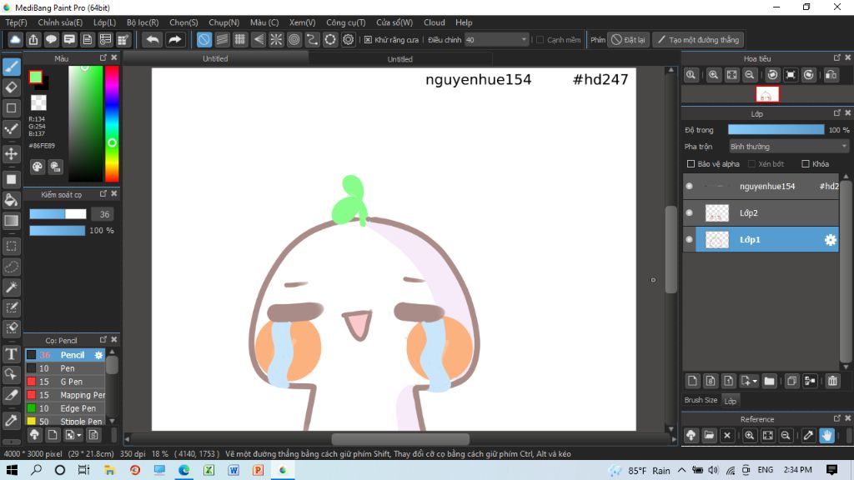Pick the Bucket fill tool
This screenshot has width=854, height=480.
pyautogui.click(x=12, y=200)
